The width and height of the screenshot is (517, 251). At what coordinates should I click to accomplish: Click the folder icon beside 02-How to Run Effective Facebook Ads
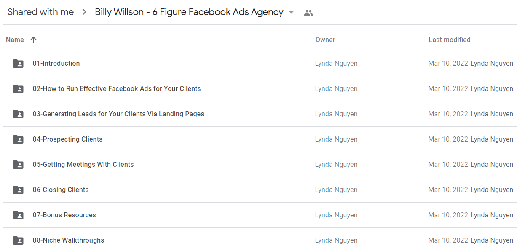click(18, 89)
